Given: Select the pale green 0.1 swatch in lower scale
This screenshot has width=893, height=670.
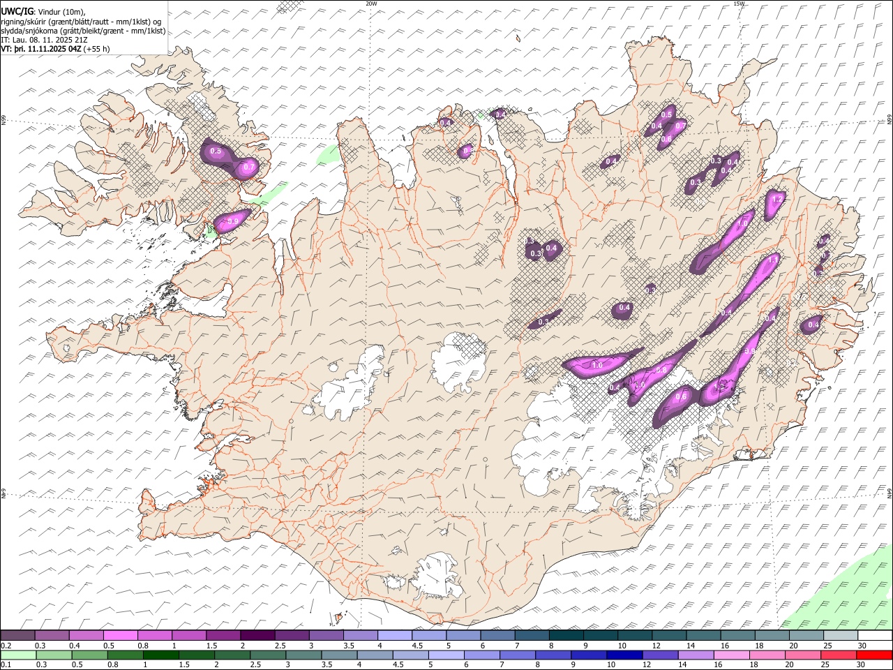Looking at the screenshot, I should 18,655.
